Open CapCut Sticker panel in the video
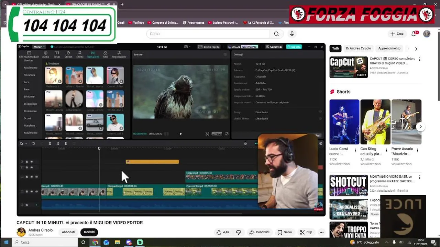This screenshot has width=440, height=247. click(x=68, y=55)
